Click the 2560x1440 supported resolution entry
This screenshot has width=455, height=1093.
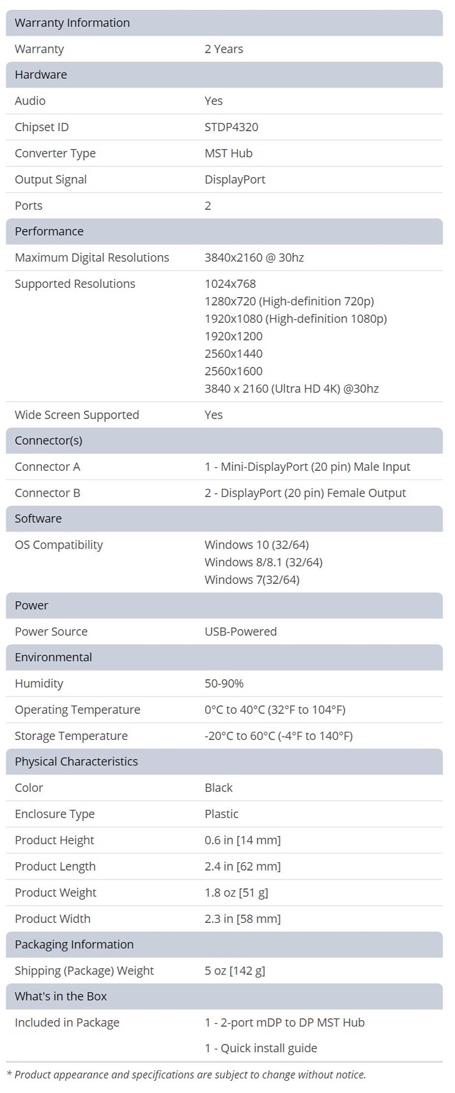click(234, 354)
